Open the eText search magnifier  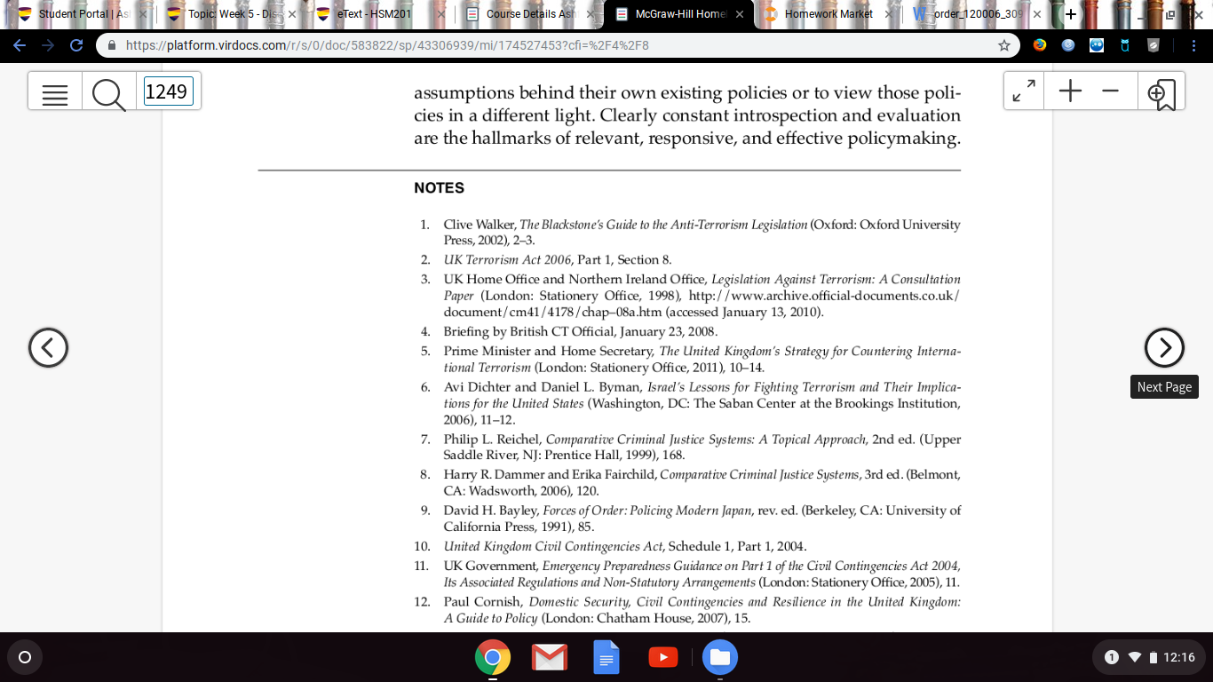click(108, 92)
